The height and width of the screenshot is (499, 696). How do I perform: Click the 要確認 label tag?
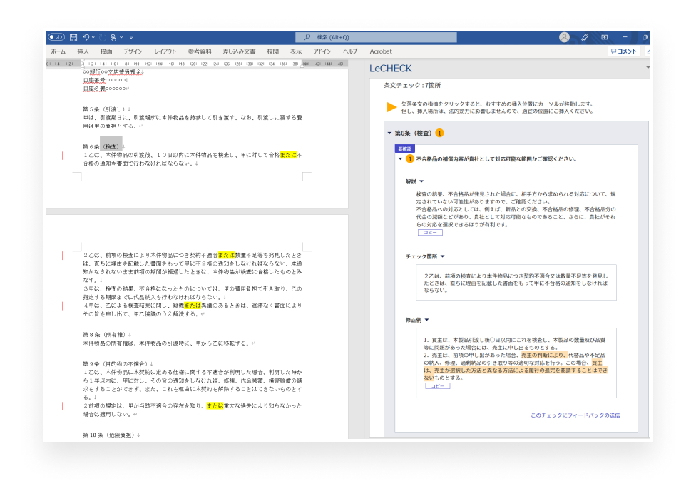pyautogui.click(x=405, y=148)
